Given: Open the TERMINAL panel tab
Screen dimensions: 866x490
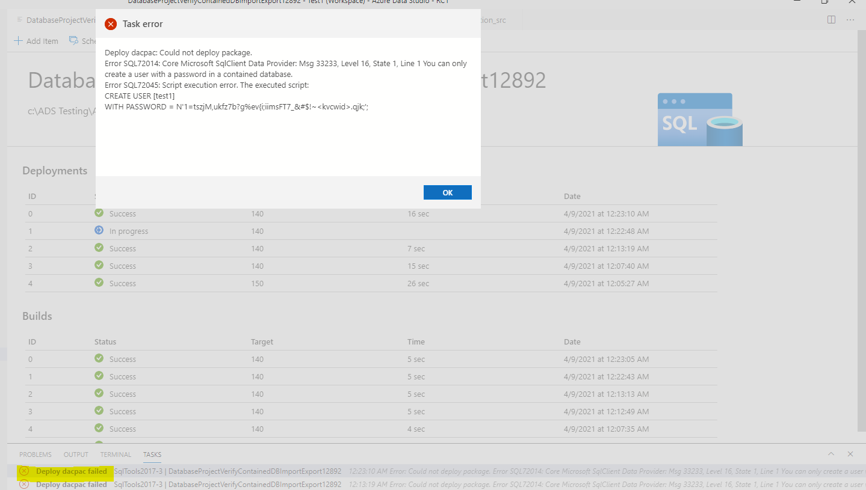Looking at the screenshot, I should (x=116, y=455).
